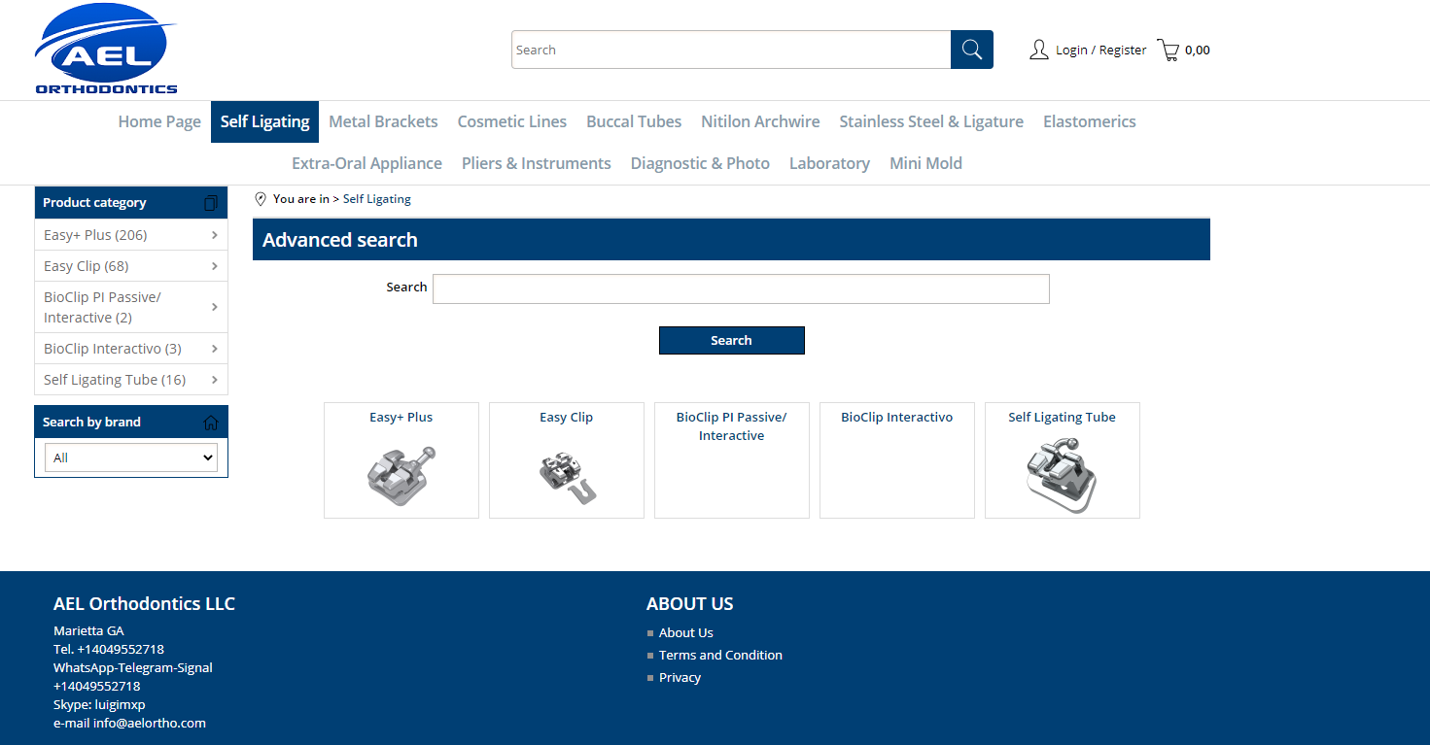Click the Advanced search text field

741,288
